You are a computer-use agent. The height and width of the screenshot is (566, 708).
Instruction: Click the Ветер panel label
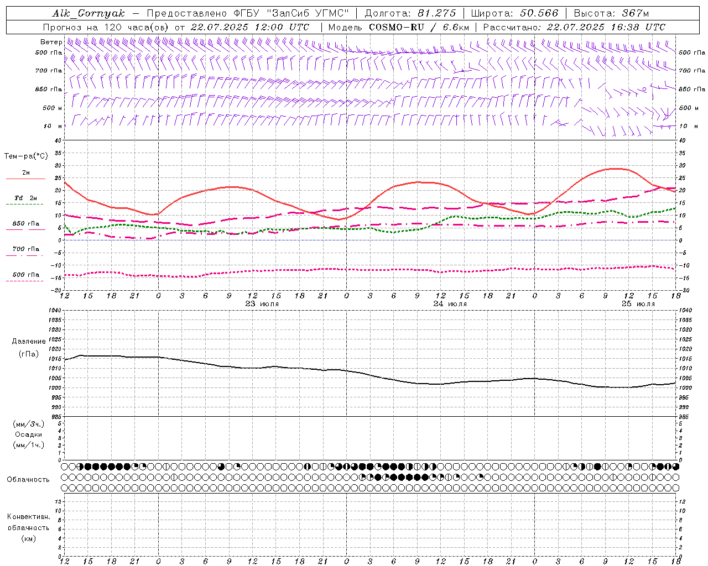(51, 42)
